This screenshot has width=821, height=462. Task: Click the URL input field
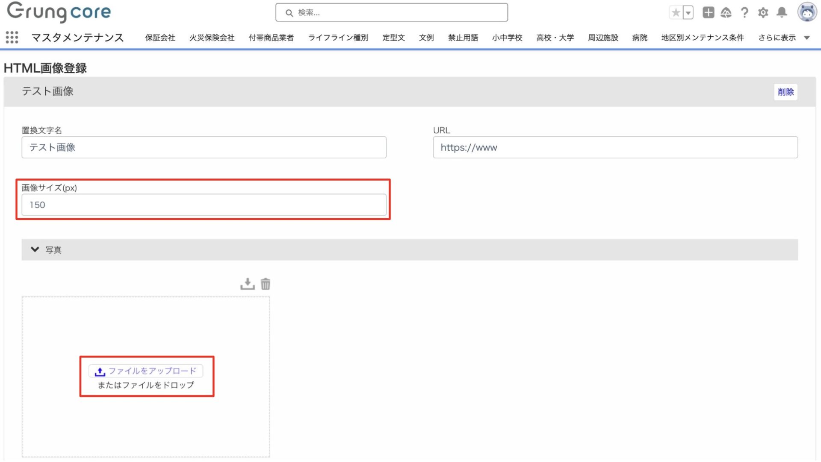coord(615,148)
